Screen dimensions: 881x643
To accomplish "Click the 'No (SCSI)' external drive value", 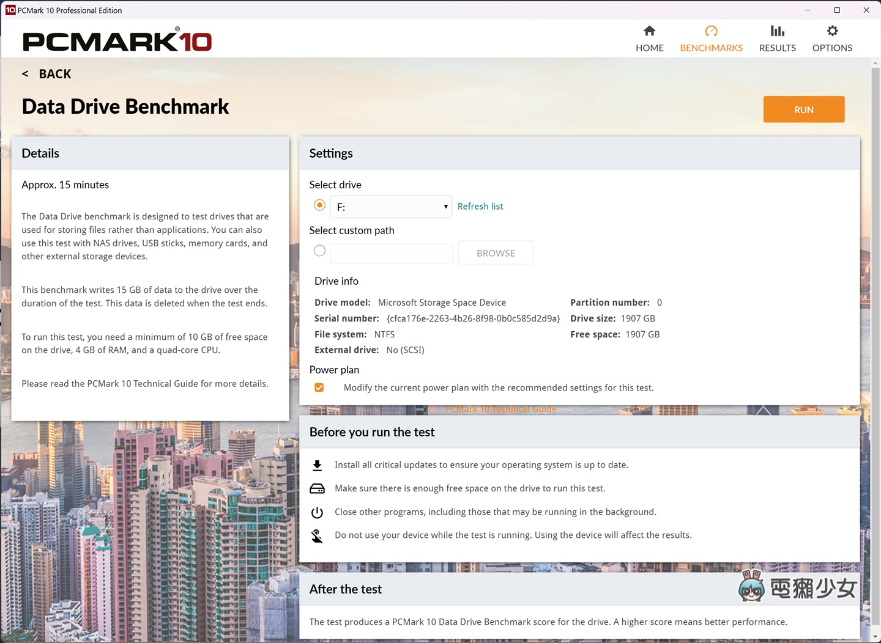I will point(405,350).
